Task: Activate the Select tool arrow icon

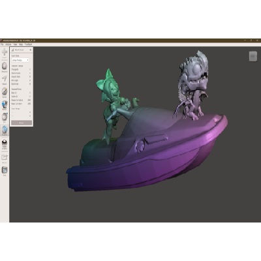Action: tap(5, 78)
